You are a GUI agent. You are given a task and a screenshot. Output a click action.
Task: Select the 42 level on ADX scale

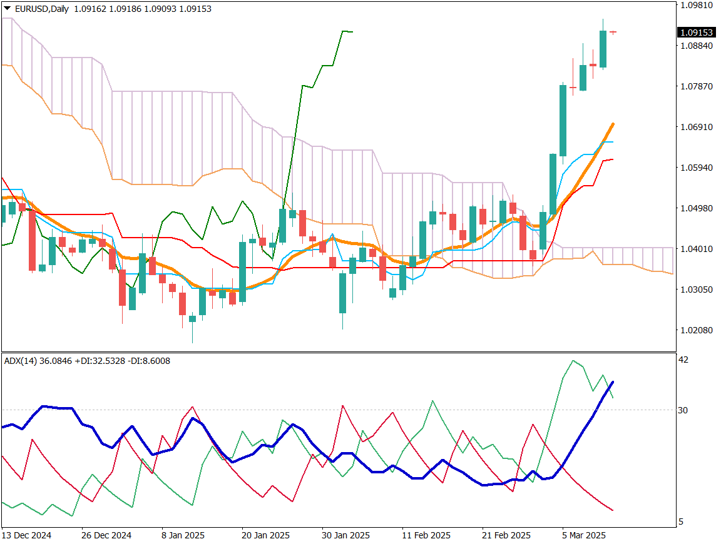point(685,360)
